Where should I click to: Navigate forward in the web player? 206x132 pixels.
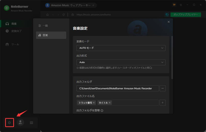click(58, 15)
